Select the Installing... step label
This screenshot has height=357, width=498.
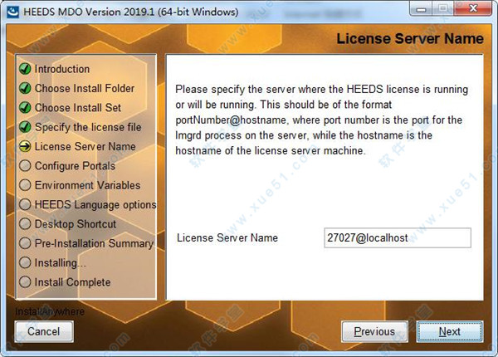tap(61, 262)
